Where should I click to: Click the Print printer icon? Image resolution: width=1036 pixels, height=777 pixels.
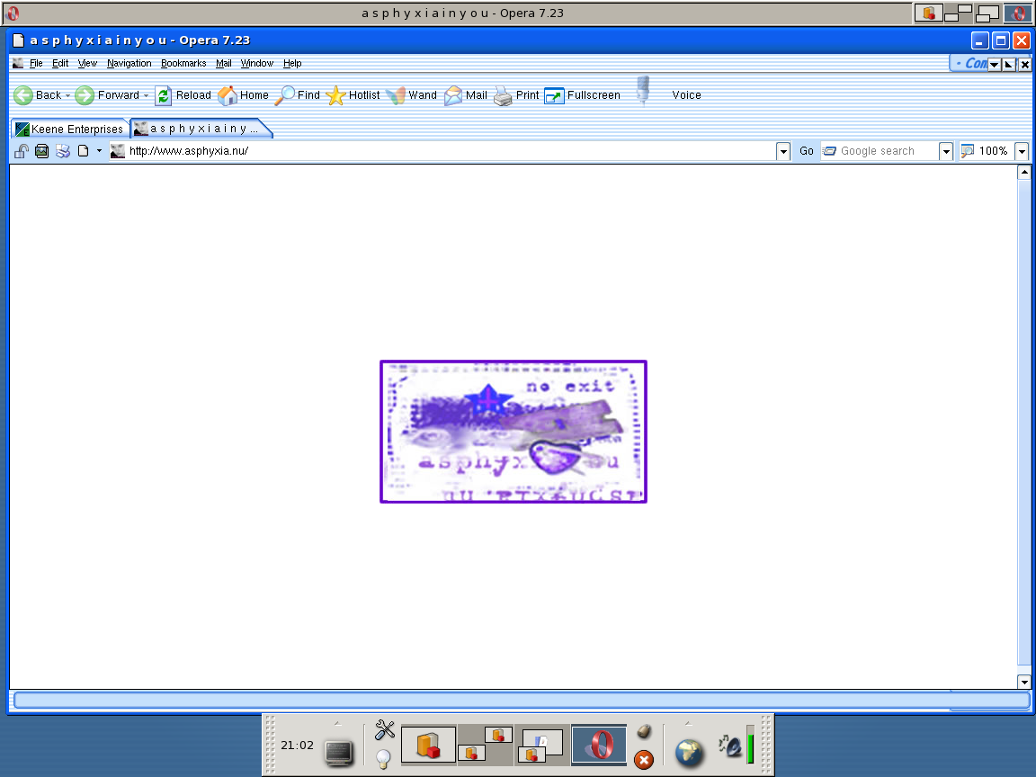pyautogui.click(x=503, y=96)
